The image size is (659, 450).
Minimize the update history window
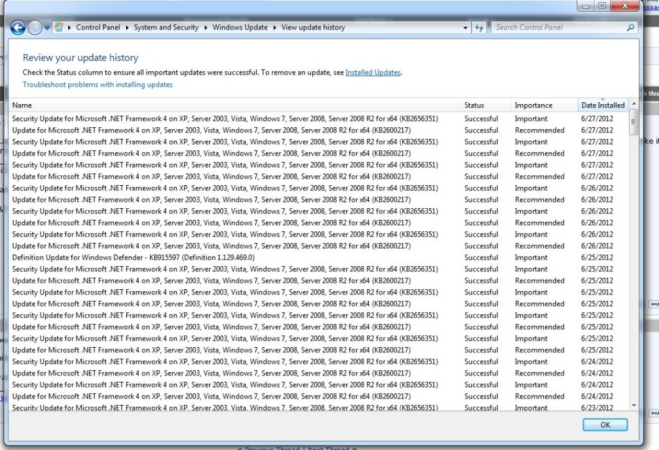coord(586,6)
